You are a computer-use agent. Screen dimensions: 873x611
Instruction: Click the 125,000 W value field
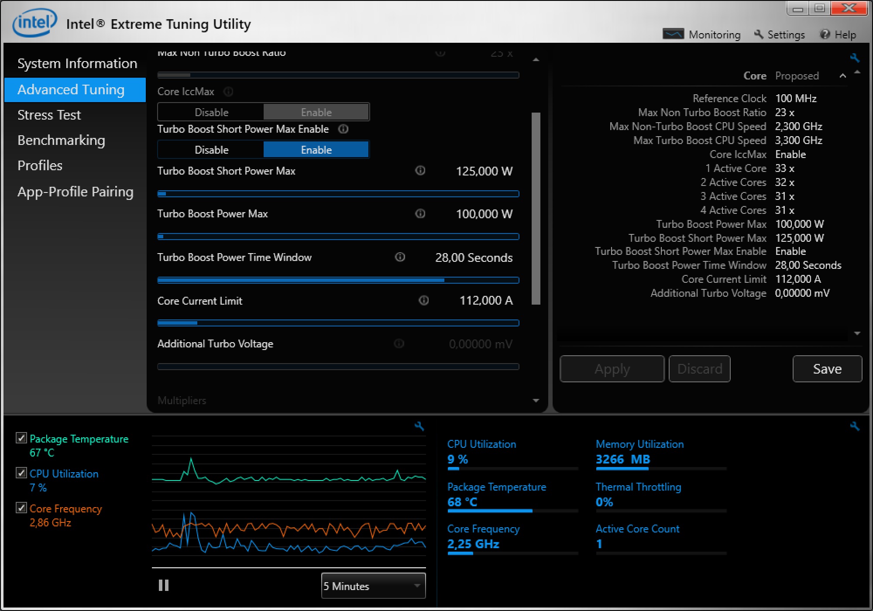pos(484,171)
